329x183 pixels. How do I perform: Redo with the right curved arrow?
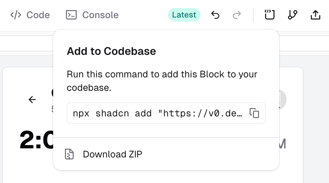click(x=237, y=15)
